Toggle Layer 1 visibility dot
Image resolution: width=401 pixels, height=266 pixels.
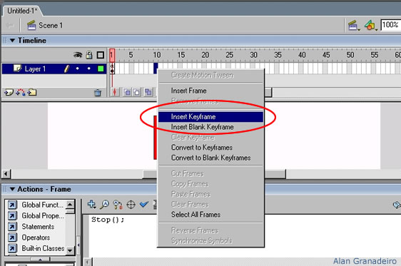pos(78,68)
